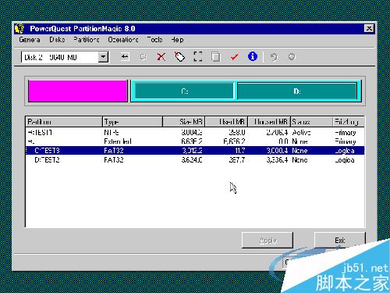Open the Disk 2 selection dropdown arrow
390x293 pixels.
coord(103,57)
